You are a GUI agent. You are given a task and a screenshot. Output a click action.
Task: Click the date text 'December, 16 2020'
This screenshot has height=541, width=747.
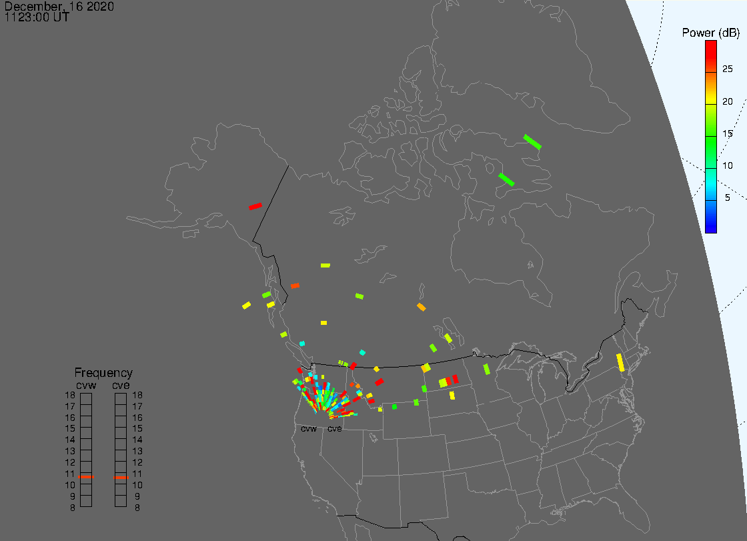(x=59, y=6)
